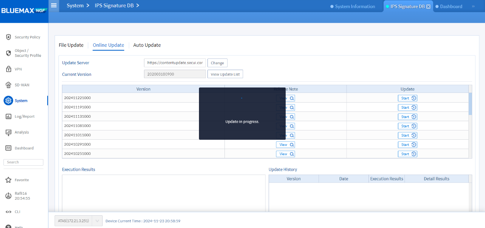
Task: Start update for version 202410291000
Action: 408,145
